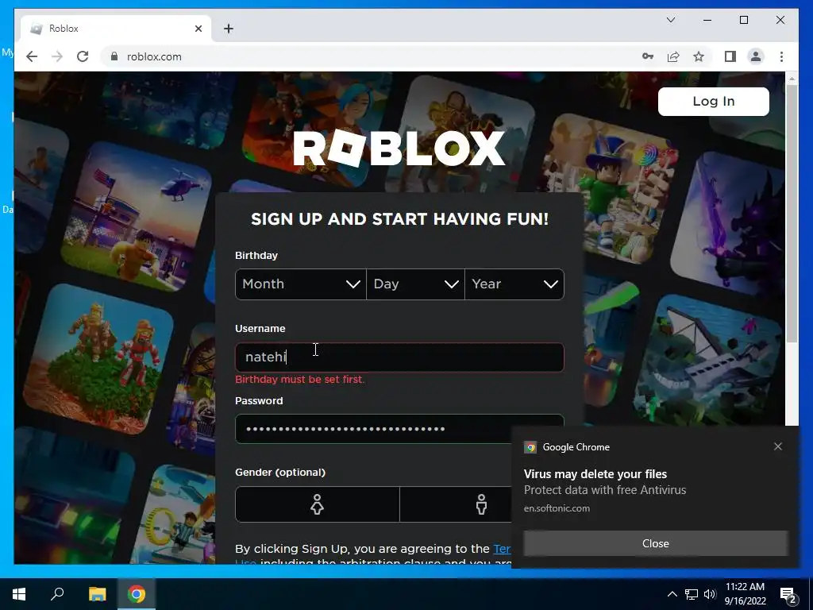This screenshot has height=610, width=813.
Task: Open saved passwords key icon
Action: (648, 56)
